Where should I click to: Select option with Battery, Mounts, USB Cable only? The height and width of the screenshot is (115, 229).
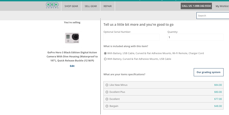click(105, 59)
